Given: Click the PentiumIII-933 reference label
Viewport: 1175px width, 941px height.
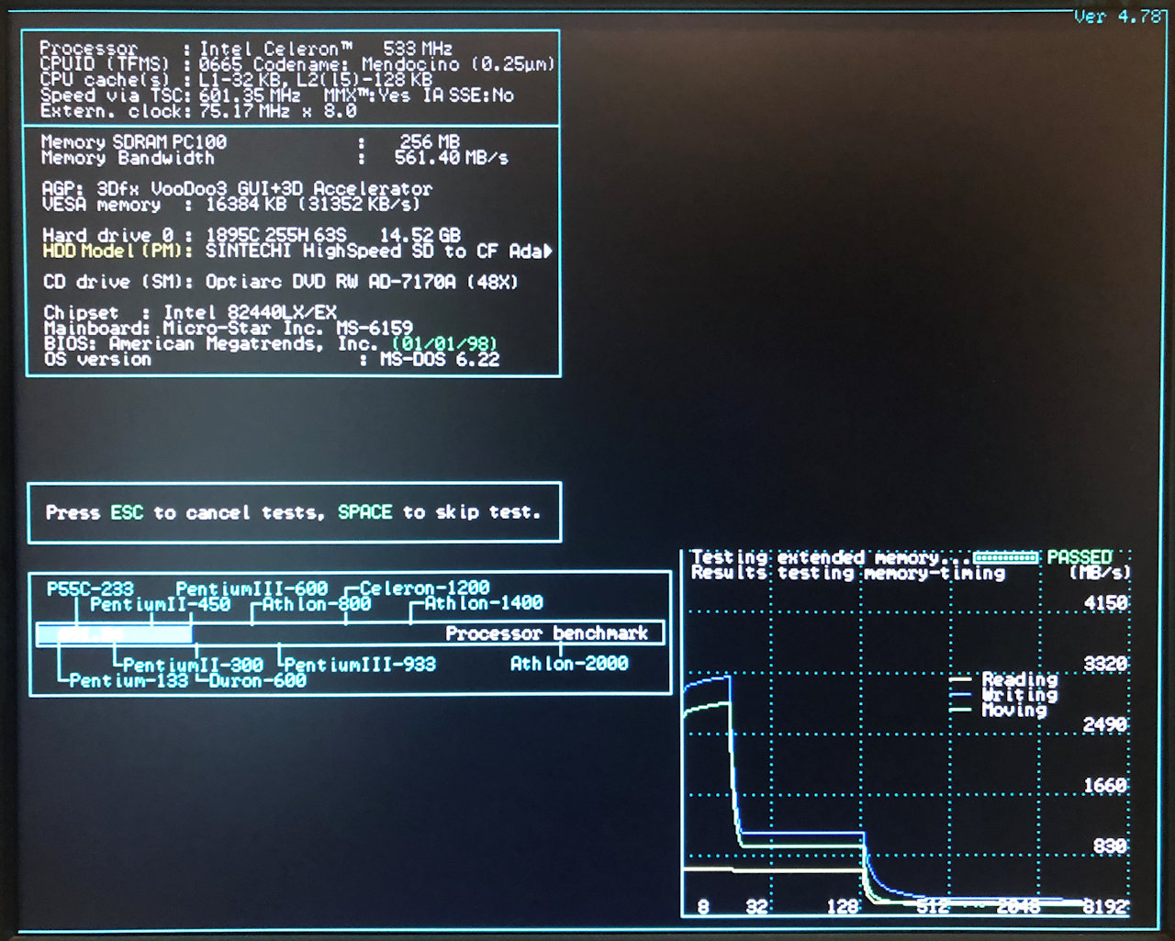Looking at the screenshot, I should (360, 664).
